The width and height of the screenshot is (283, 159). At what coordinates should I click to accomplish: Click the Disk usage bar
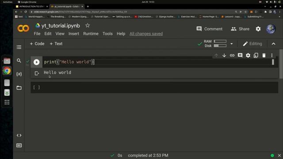(220, 46)
